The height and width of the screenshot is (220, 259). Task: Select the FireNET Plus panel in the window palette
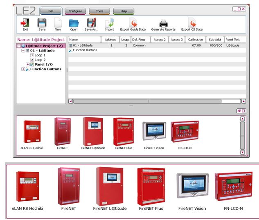tap(124, 132)
